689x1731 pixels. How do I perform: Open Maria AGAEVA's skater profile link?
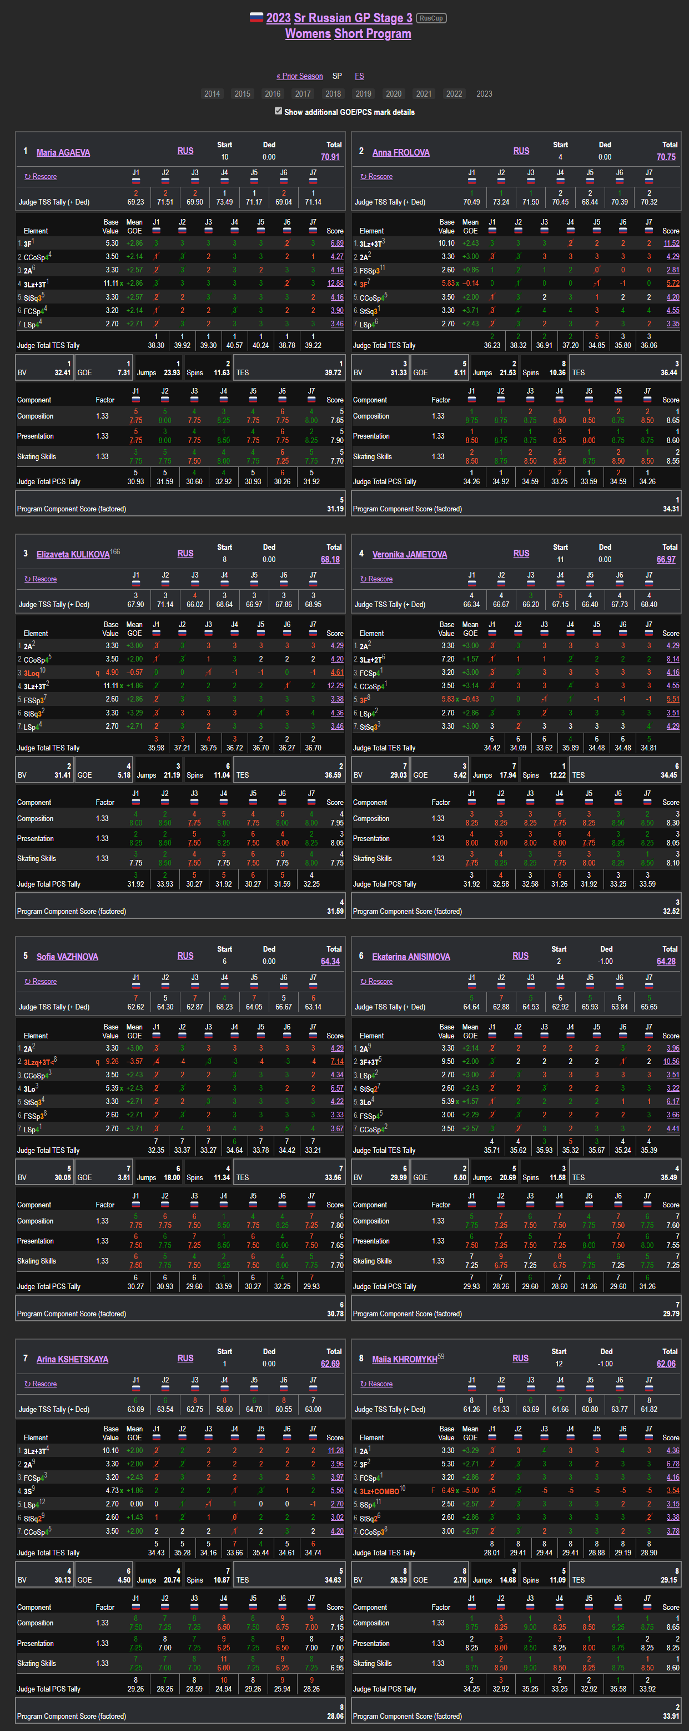(63, 152)
